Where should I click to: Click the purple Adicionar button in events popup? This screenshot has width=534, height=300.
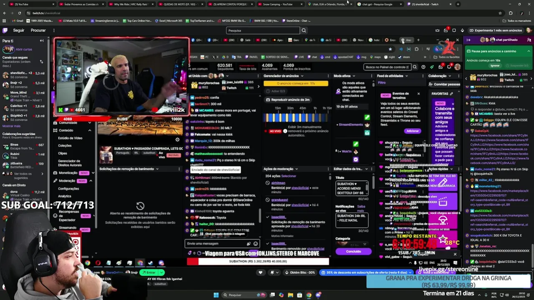(x=412, y=131)
